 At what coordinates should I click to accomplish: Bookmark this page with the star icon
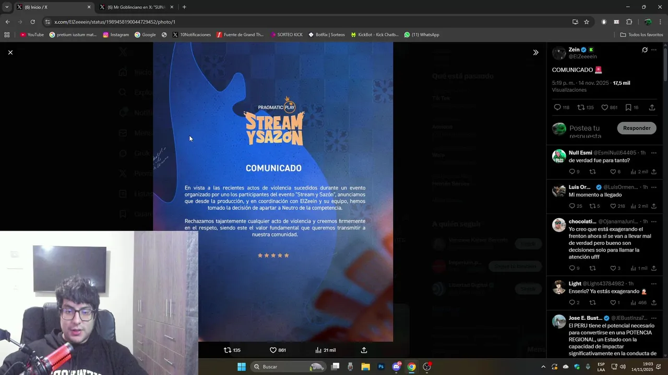[587, 22]
